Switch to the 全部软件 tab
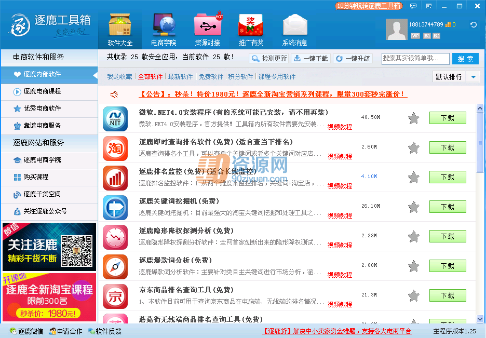 [151, 76]
